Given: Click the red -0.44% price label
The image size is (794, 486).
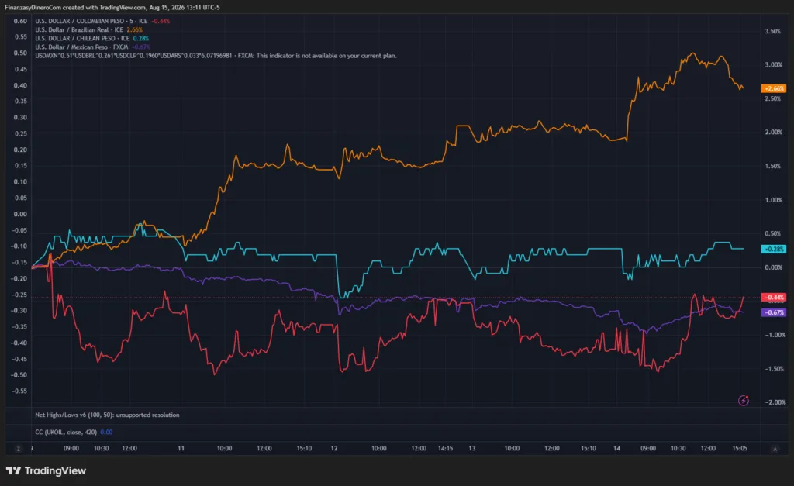Looking at the screenshot, I should click(x=774, y=297).
